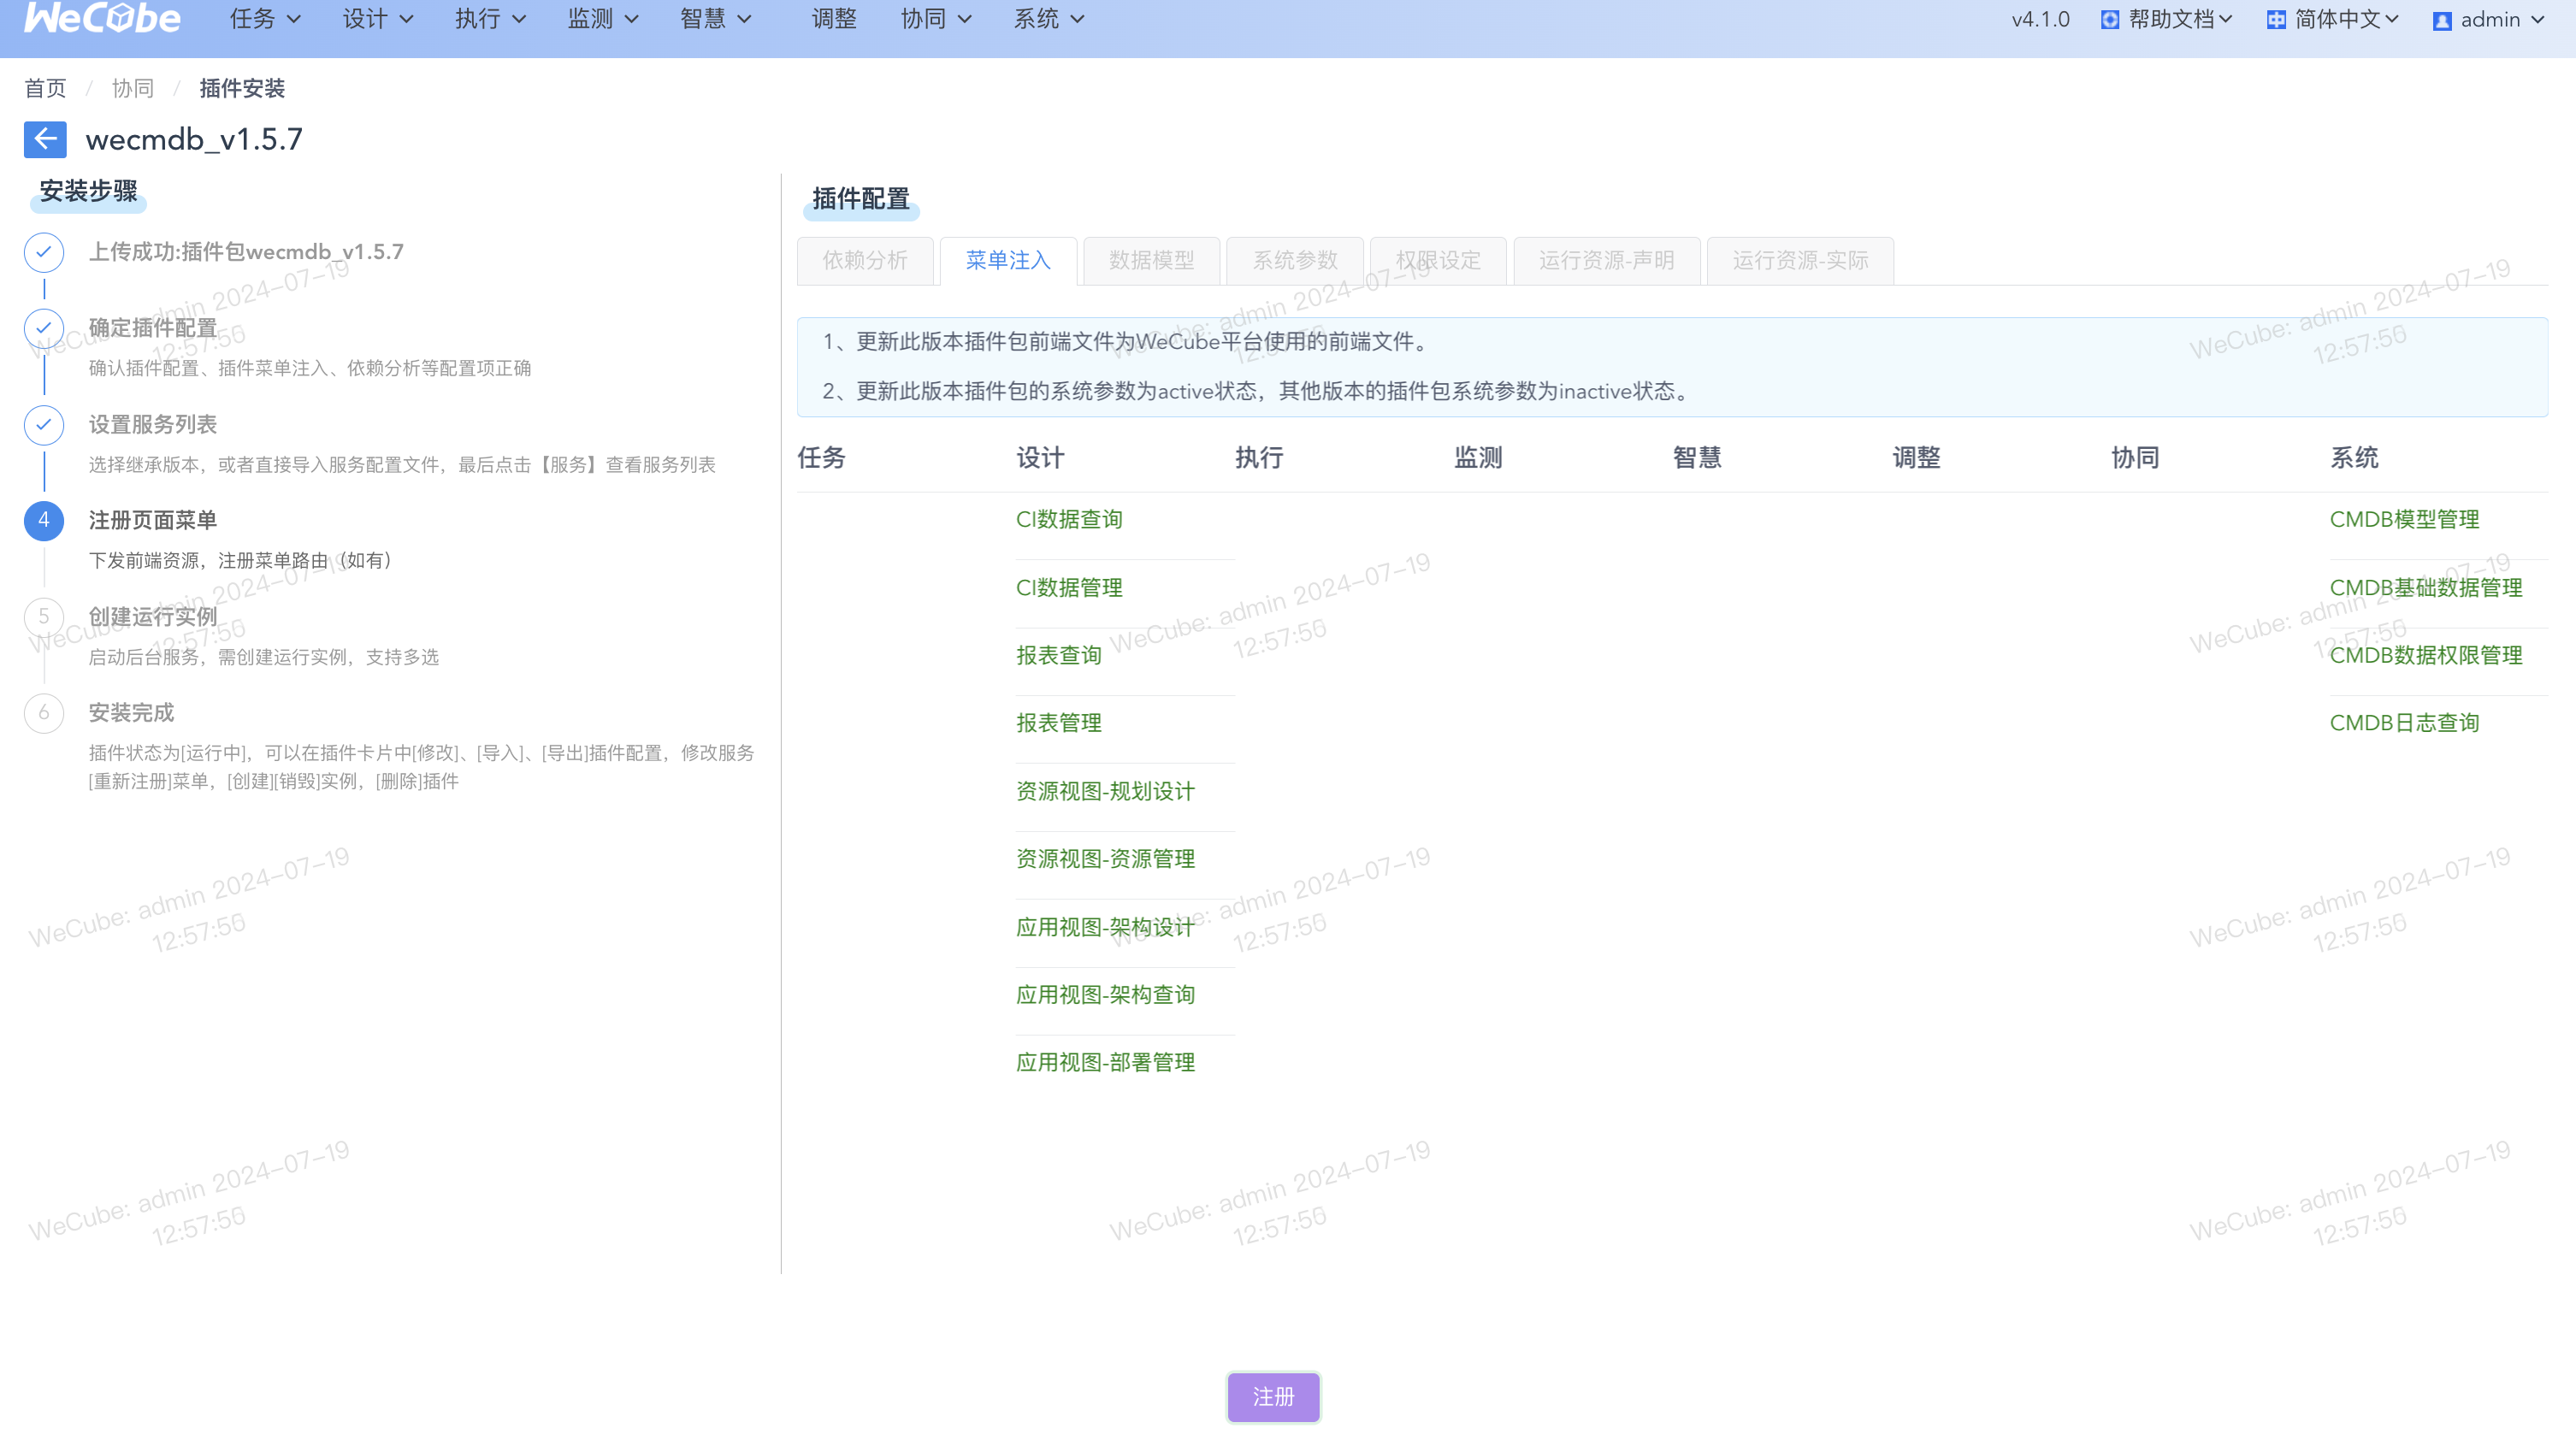Expand the 监测 top menu
Viewport: 2576px width, 1440px height.
pos(603,19)
